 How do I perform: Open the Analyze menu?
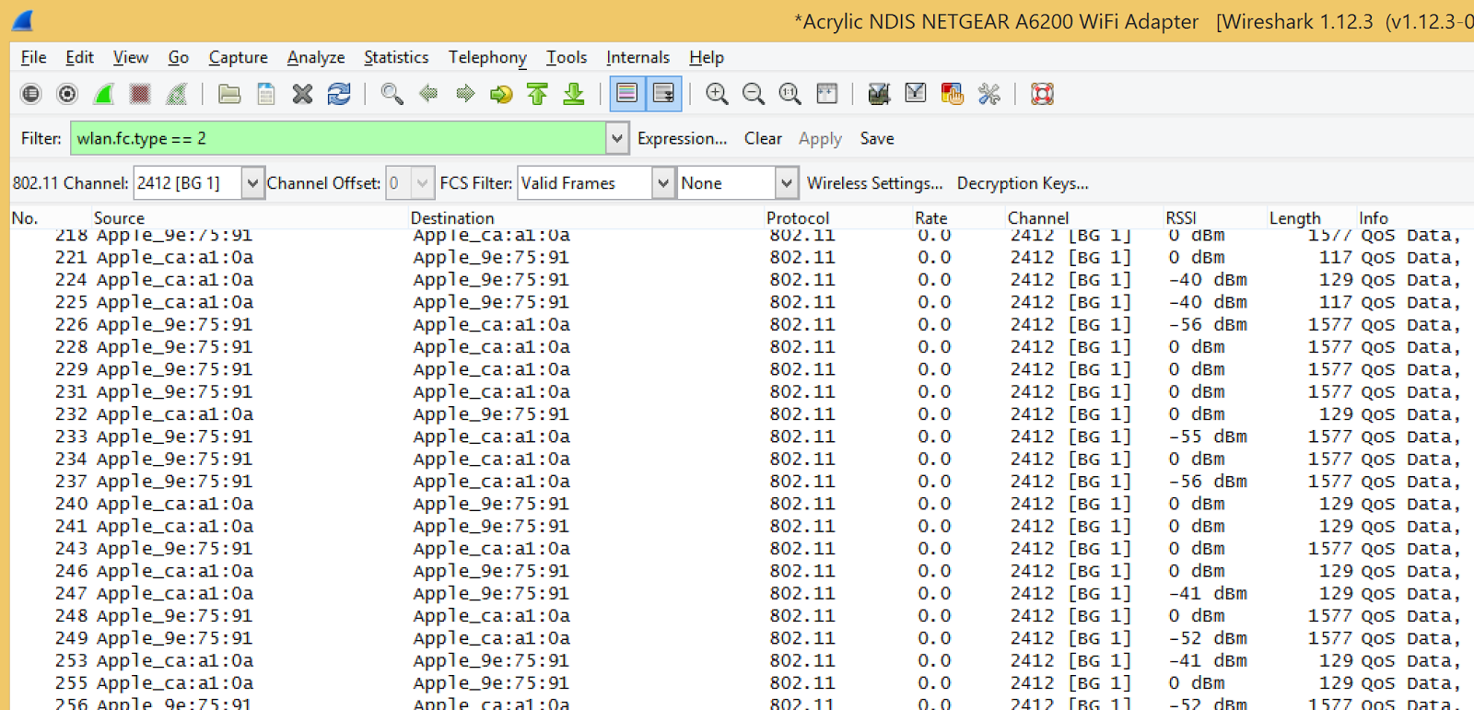point(316,57)
